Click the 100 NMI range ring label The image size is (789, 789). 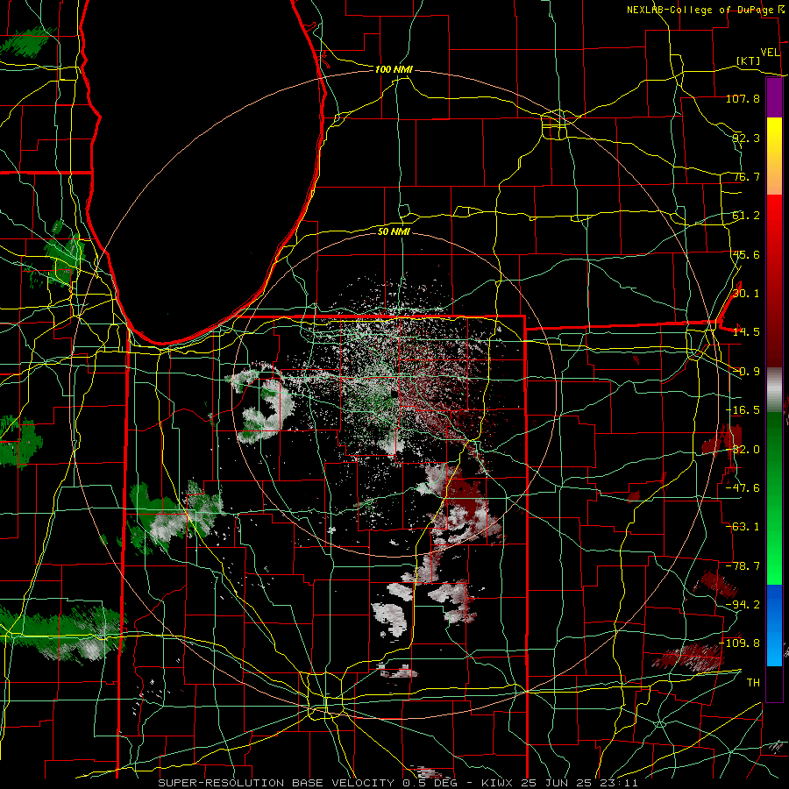coord(394,69)
